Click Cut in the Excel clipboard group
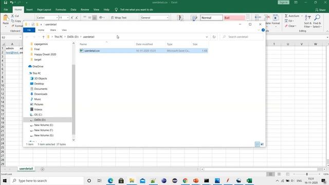 pos(15,16)
